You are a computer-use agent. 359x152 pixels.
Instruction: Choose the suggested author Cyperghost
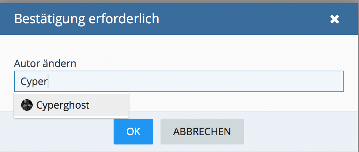(x=63, y=105)
